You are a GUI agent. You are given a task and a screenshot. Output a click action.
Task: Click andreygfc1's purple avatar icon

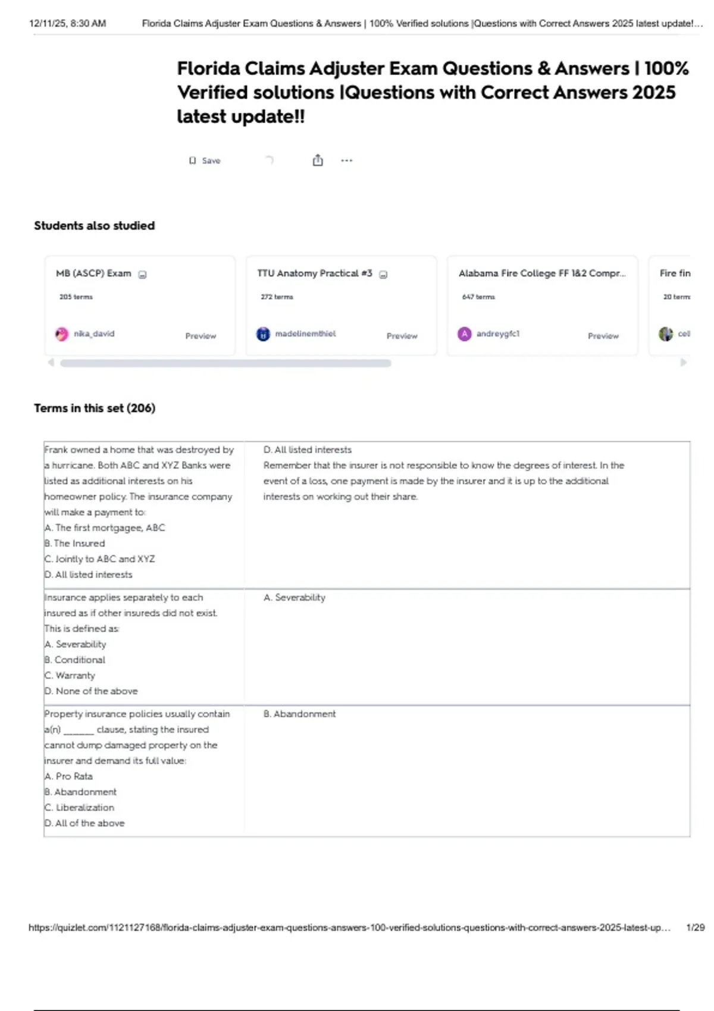tap(464, 334)
